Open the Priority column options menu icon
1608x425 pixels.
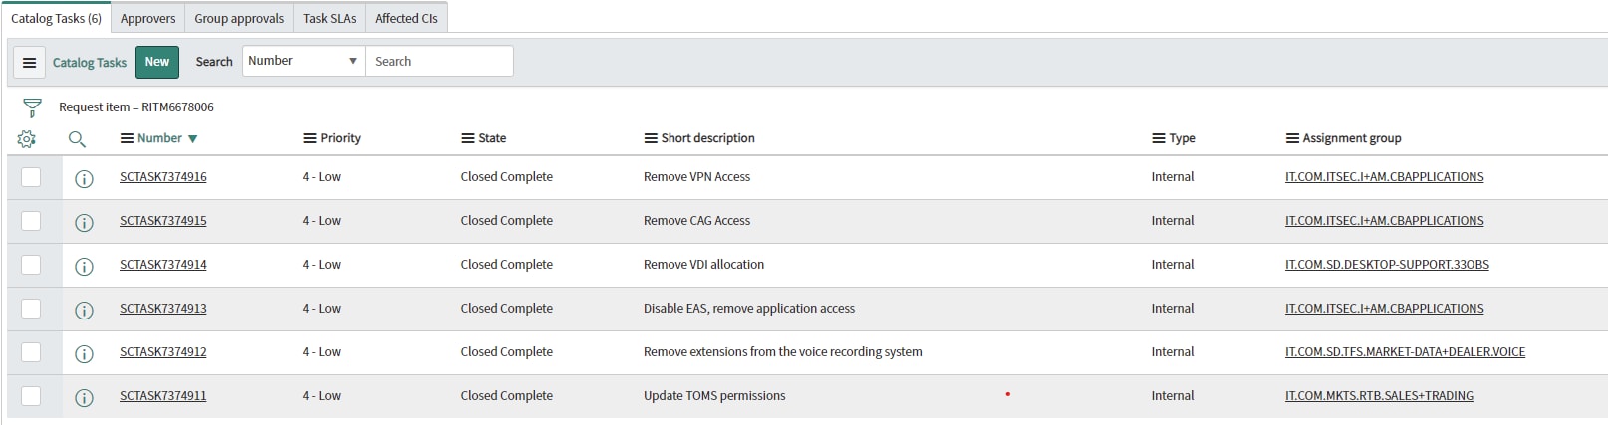click(310, 138)
